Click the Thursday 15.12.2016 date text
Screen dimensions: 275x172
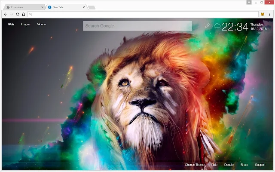(259, 27)
